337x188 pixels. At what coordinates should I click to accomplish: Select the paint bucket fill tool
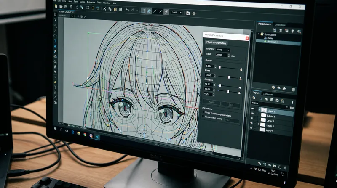point(55,61)
